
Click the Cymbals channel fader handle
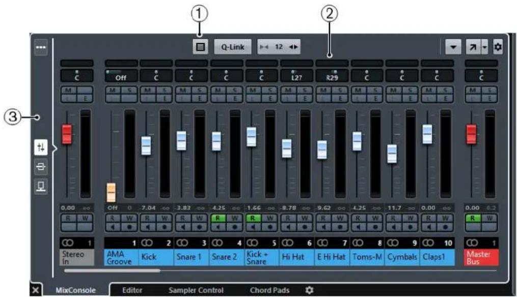point(392,154)
